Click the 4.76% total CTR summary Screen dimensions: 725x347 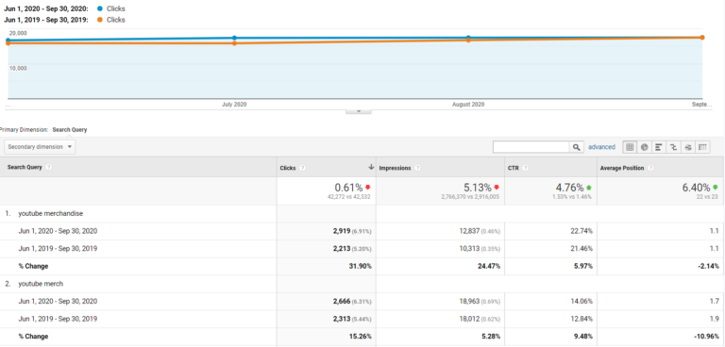point(569,188)
